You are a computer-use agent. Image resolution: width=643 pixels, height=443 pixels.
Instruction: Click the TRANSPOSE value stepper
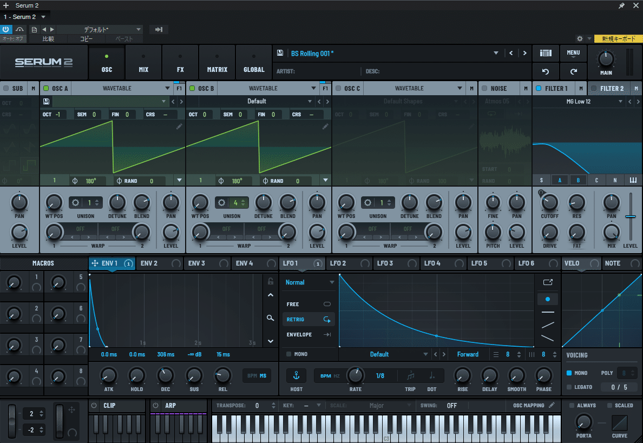pos(273,405)
